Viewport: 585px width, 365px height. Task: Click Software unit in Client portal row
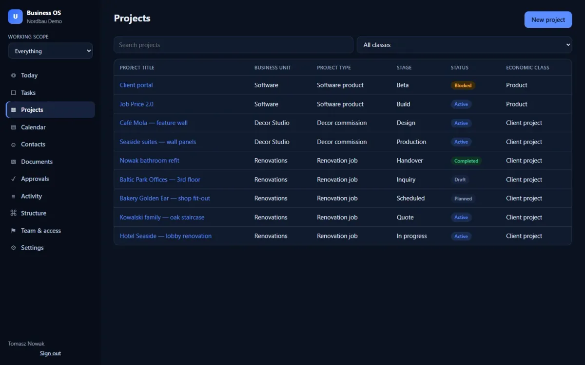point(266,85)
